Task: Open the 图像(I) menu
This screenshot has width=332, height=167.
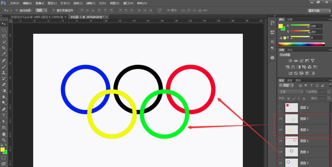Action: click(40, 3)
